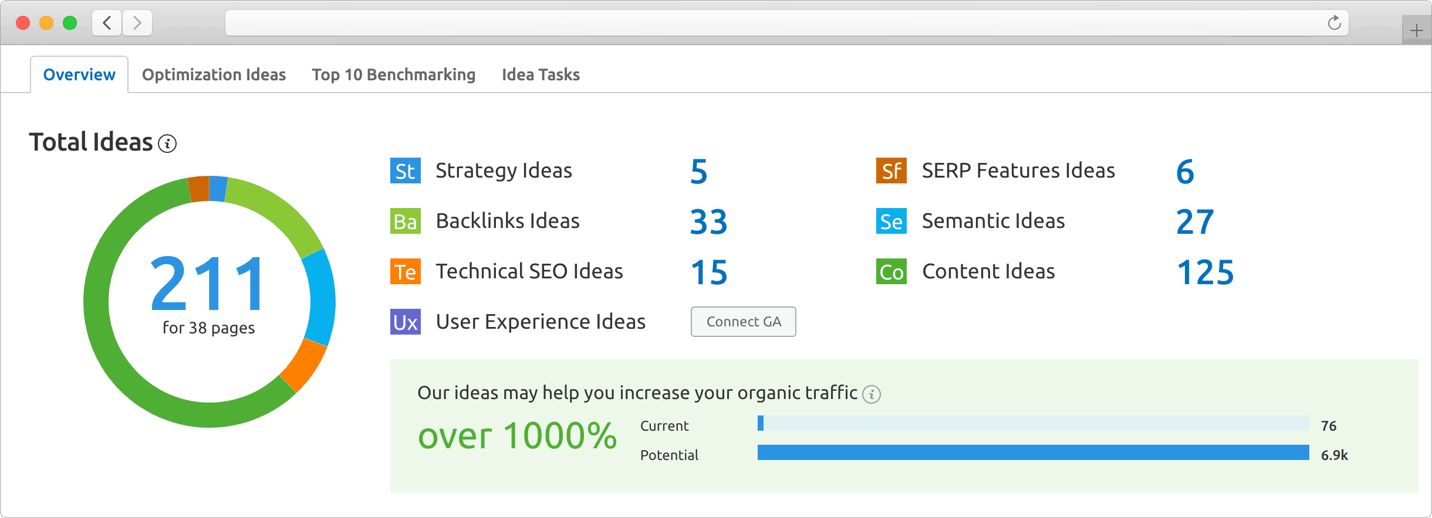Open the Backlinks Ideas count 33
Viewport: 1432px width, 518px height.
(709, 222)
